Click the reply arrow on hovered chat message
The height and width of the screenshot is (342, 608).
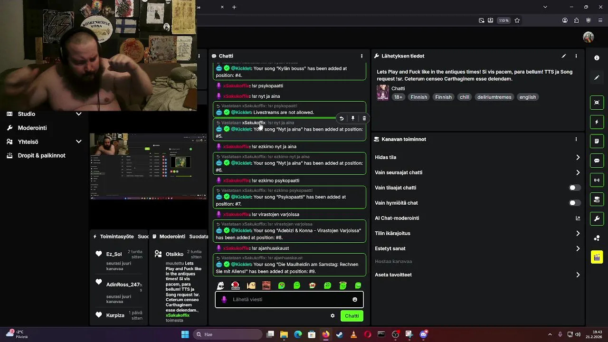tap(342, 118)
